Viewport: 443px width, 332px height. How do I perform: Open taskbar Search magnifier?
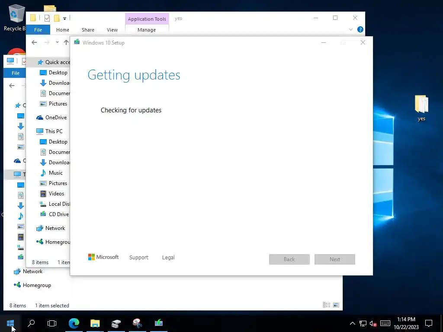click(x=31, y=323)
